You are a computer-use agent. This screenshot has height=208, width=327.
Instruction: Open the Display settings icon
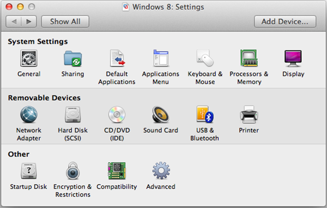click(293, 59)
